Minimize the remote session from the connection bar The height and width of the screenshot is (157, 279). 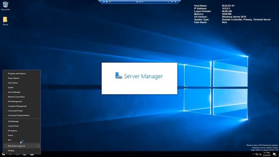click(x=169, y=2)
